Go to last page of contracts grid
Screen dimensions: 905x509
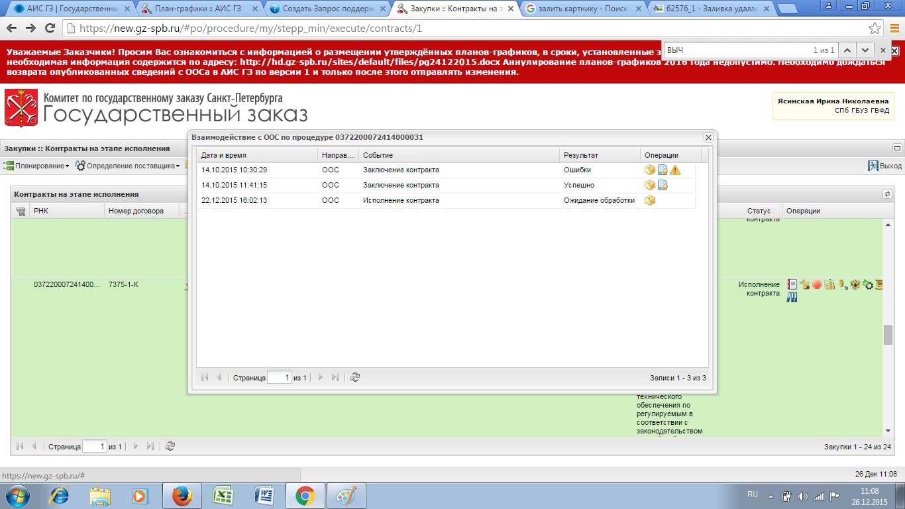[150, 447]
